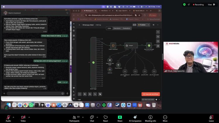The width and height of the screenshot is (219, 123).
Task: Click the Leave meeting button
Action: click(211, 117)
